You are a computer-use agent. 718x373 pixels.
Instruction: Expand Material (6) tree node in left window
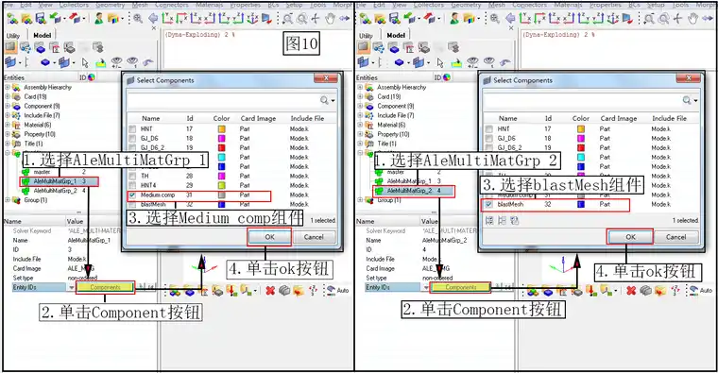pos(8,125)
